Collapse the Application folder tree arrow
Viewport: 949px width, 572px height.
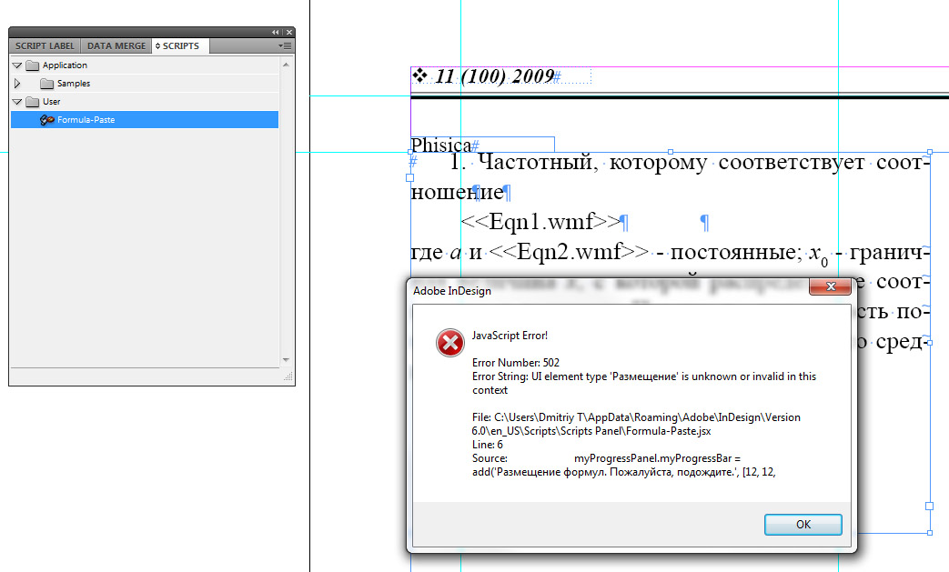coord(17,65)
